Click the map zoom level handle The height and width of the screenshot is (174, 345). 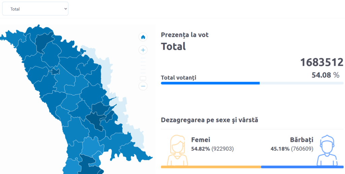143,78
